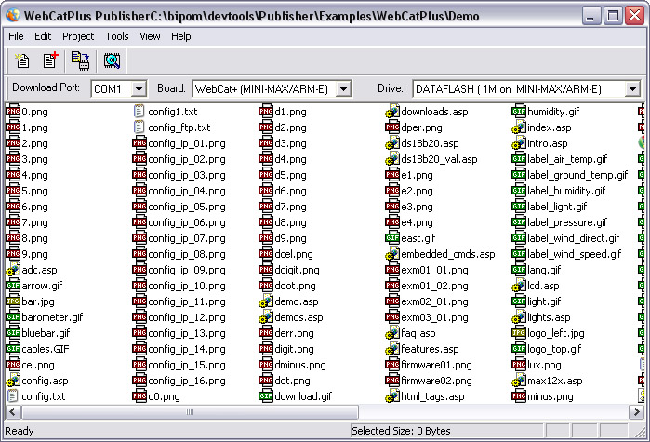Click the horizontal scrollbar right arrow
Screen dimensions: 650x442
pyautogui.click(x=636, y=412)
